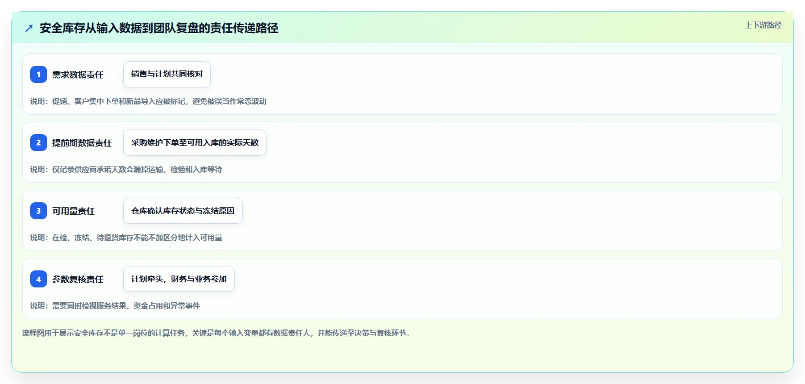The width and height of the screenshot is (805, 384).
Task: Click the 可用量责任 step heading
Action: coord(73,211)
